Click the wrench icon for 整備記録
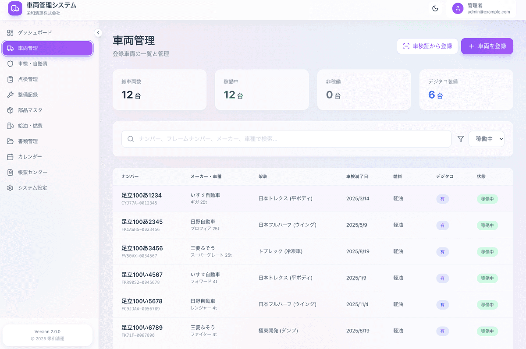 (10, 95)
